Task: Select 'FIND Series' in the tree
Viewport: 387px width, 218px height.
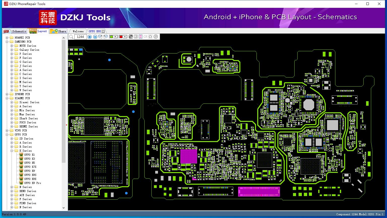Action: coord(28,203)
